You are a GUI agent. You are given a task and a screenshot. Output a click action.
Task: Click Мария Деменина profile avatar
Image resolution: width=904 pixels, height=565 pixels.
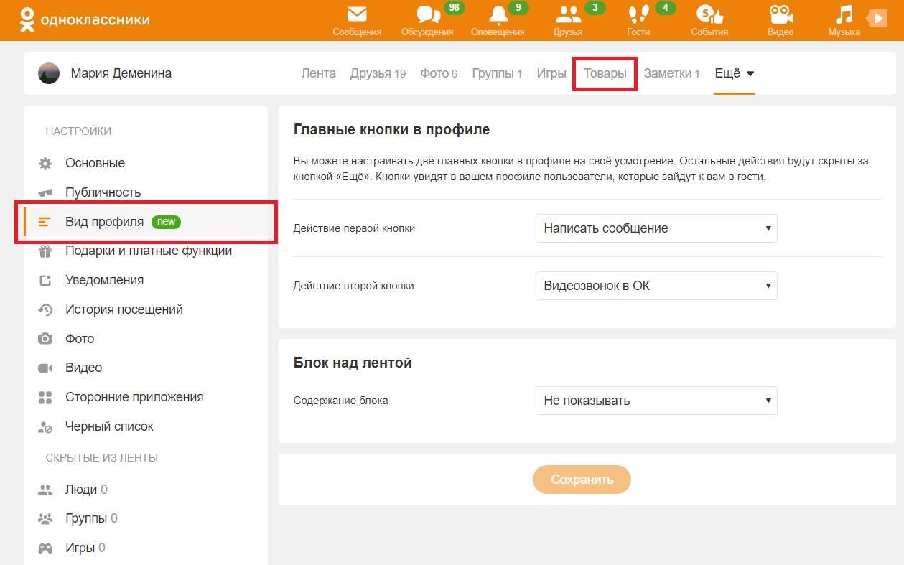pyautogui.click(x=49, y=73)
